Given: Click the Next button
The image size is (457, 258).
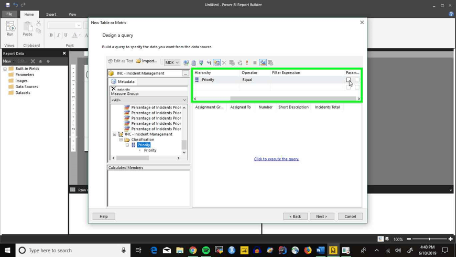Looking at the screenshot, I should [x=321, y=217].
